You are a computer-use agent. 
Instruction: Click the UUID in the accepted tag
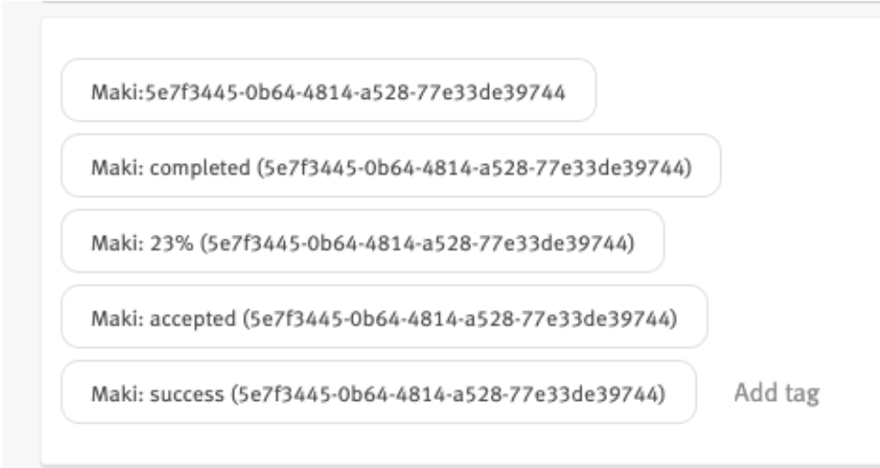(460, 318)
